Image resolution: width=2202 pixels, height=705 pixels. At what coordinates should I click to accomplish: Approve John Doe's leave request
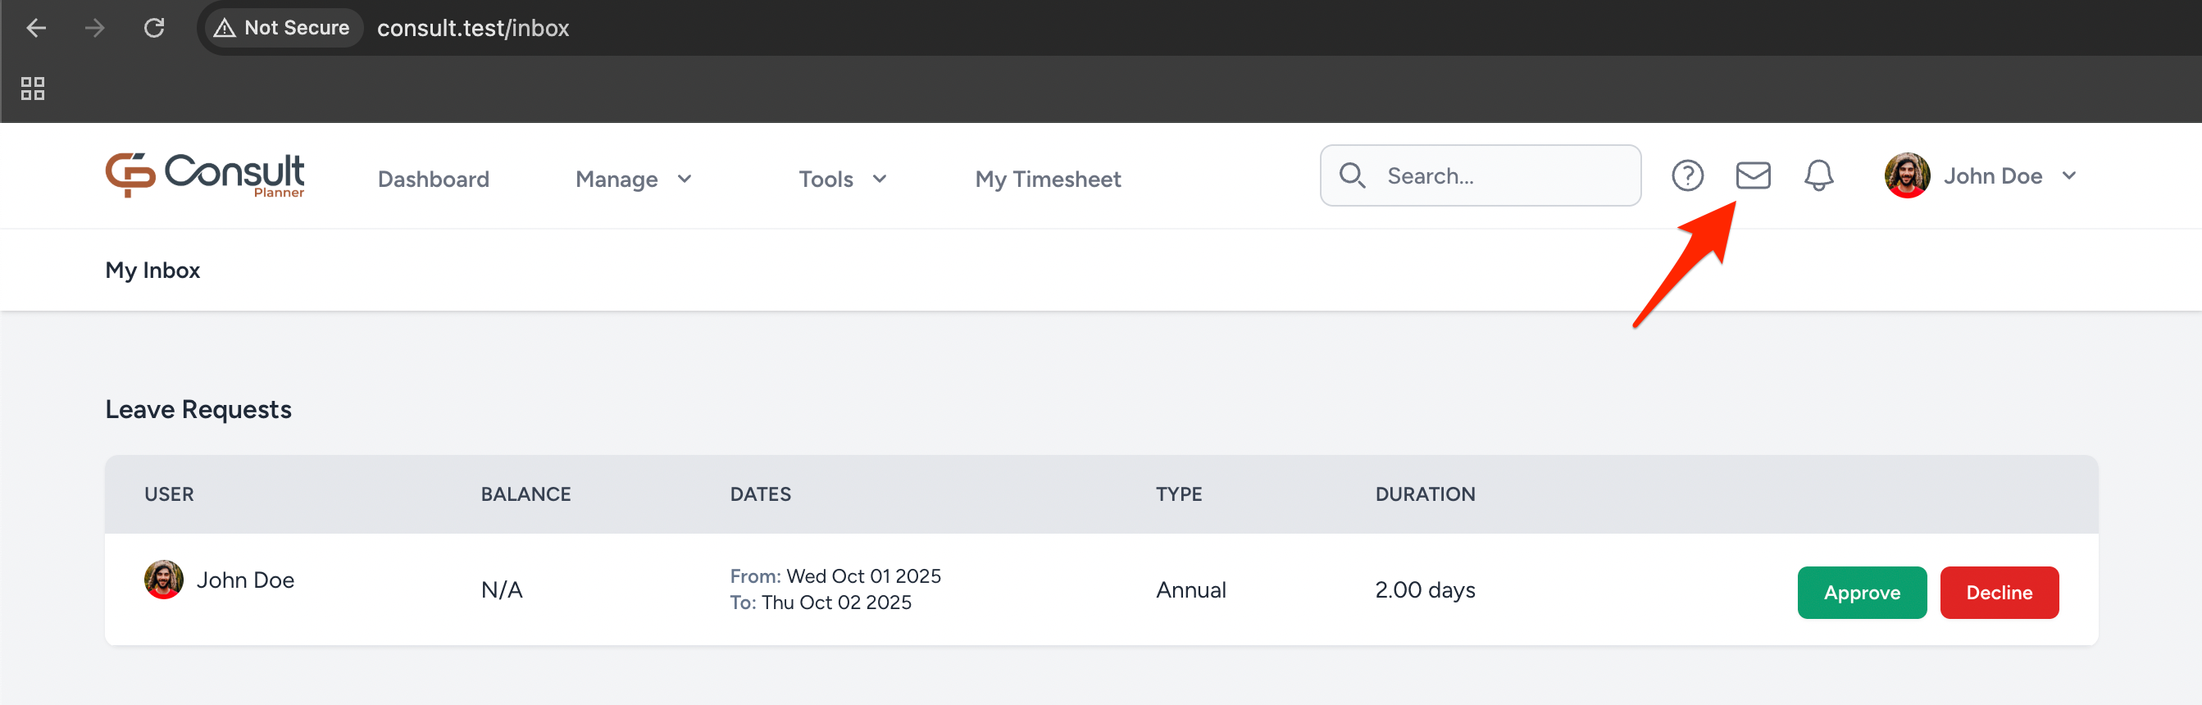[x=1861, y=592]
